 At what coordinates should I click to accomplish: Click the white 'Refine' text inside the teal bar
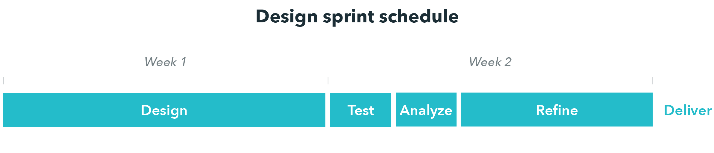557,110
